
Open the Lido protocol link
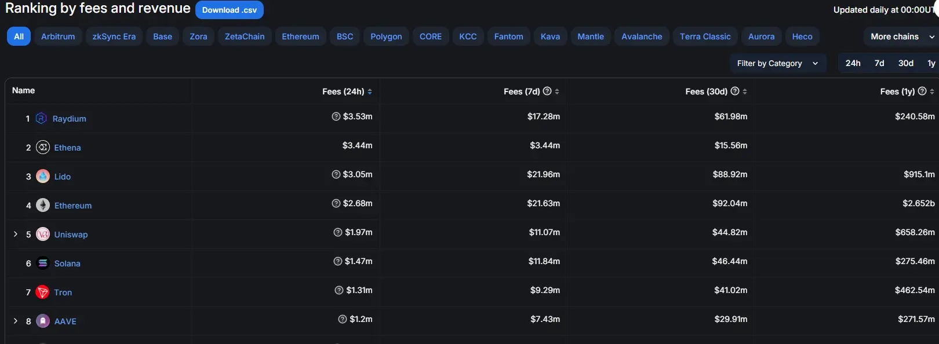pos(63,177)
